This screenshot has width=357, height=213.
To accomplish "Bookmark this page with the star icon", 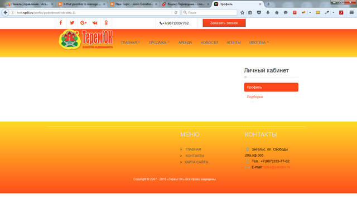I will click(242, 12).
